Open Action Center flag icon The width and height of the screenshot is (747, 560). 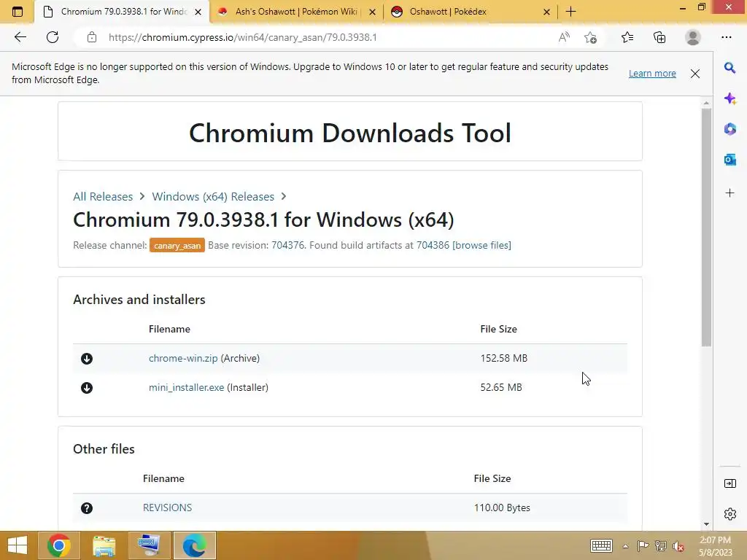[643, 545]
